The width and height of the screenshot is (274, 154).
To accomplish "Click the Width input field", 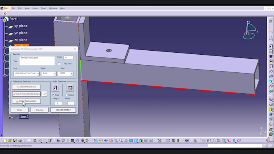I will click(71, 103).
